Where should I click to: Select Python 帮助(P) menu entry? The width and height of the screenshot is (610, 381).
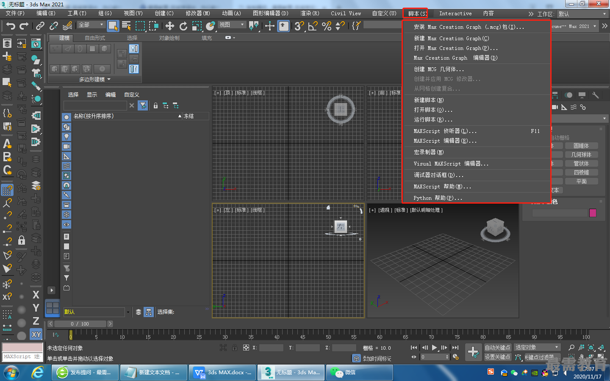point(438,198)
